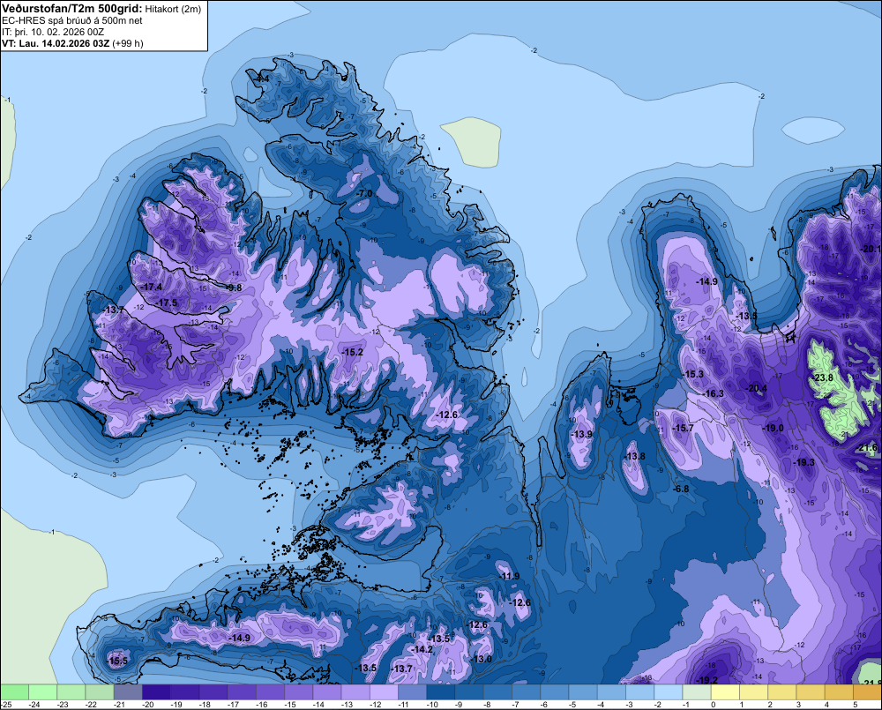Click the '-17.4' temperature label
Viewport: 882px width, 710px height.
[152, 287]
